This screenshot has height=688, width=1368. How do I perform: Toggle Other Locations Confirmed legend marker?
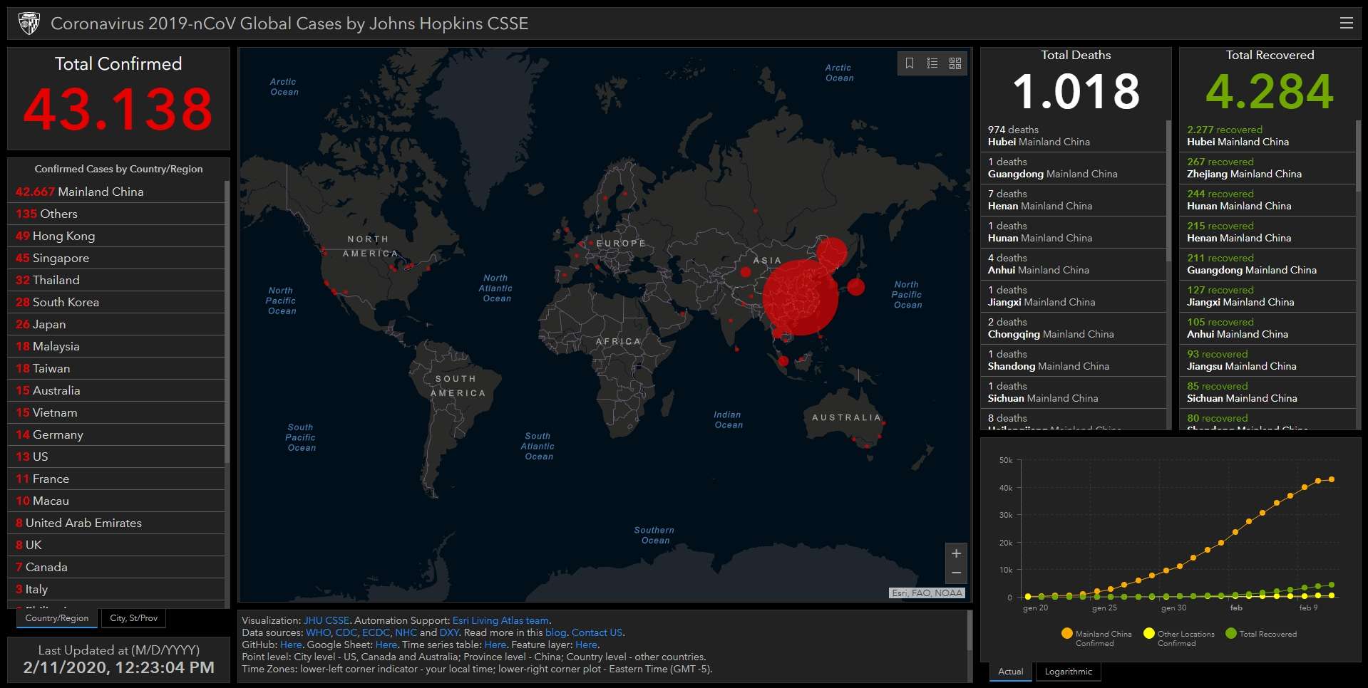click(x=1148, y=633)
